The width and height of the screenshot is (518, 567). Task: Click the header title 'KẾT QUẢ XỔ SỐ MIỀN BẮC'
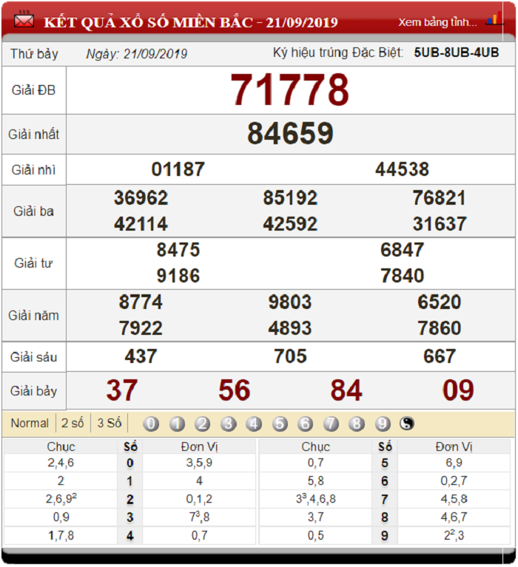pyautogui.click(x=148, y=22)
